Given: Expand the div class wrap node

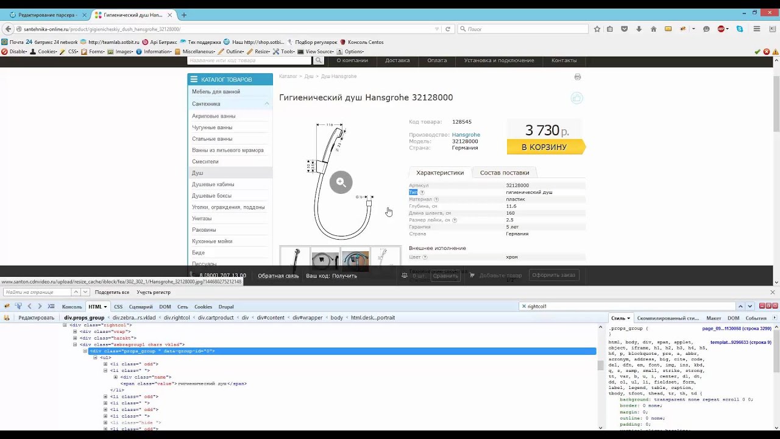Looking at the screenshot, I should [x=76, y=332].
